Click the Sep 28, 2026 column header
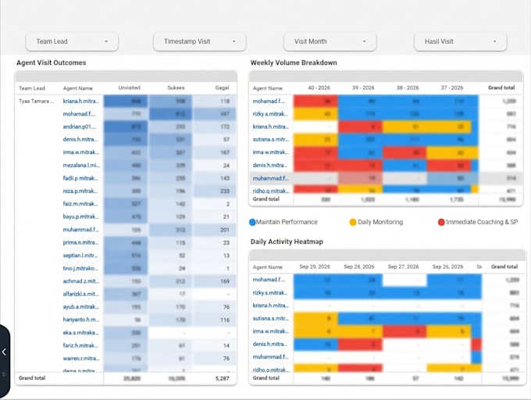531x400 pixels. [359, 266]
